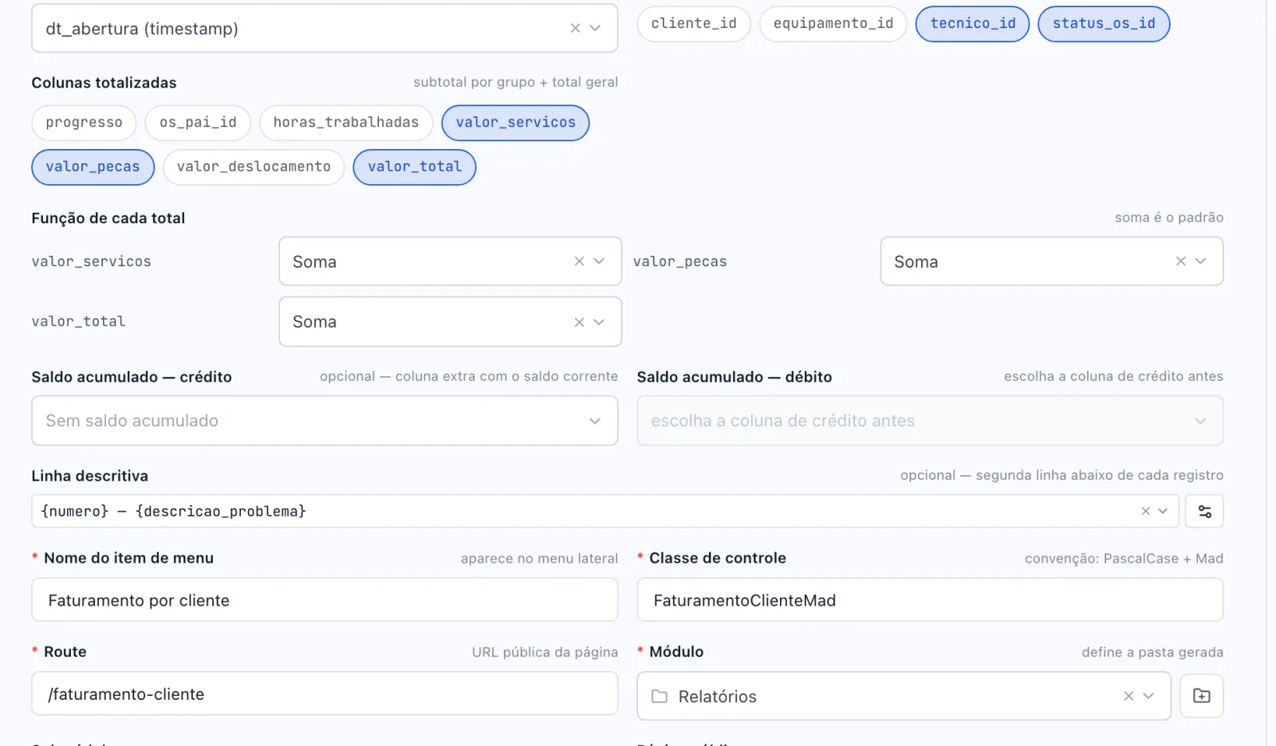
Task: Select the os_pai_id column chip
Action: [x=198, y=123]
